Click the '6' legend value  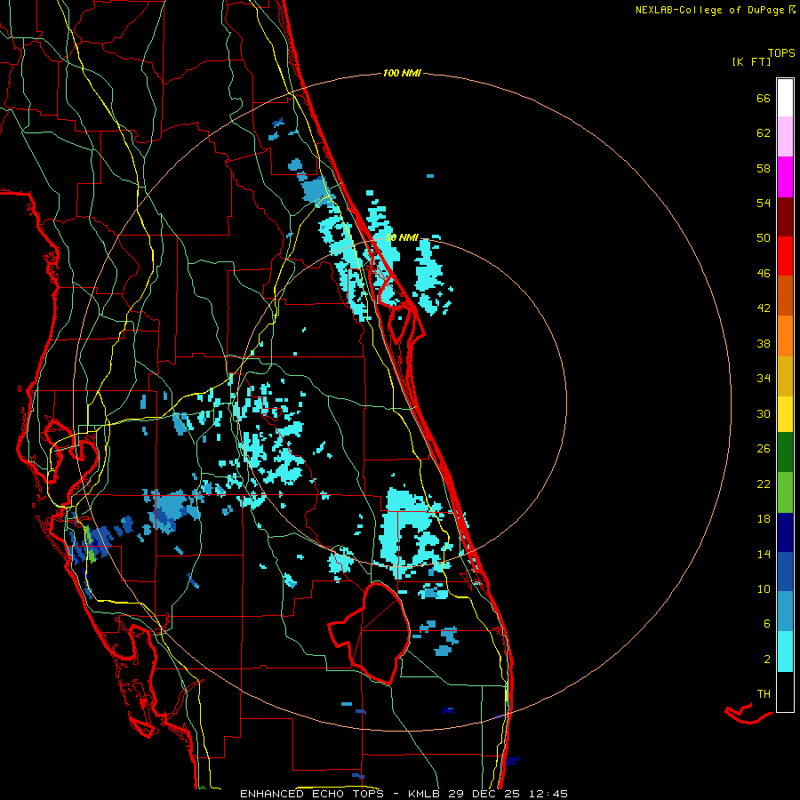coord(767,624)
